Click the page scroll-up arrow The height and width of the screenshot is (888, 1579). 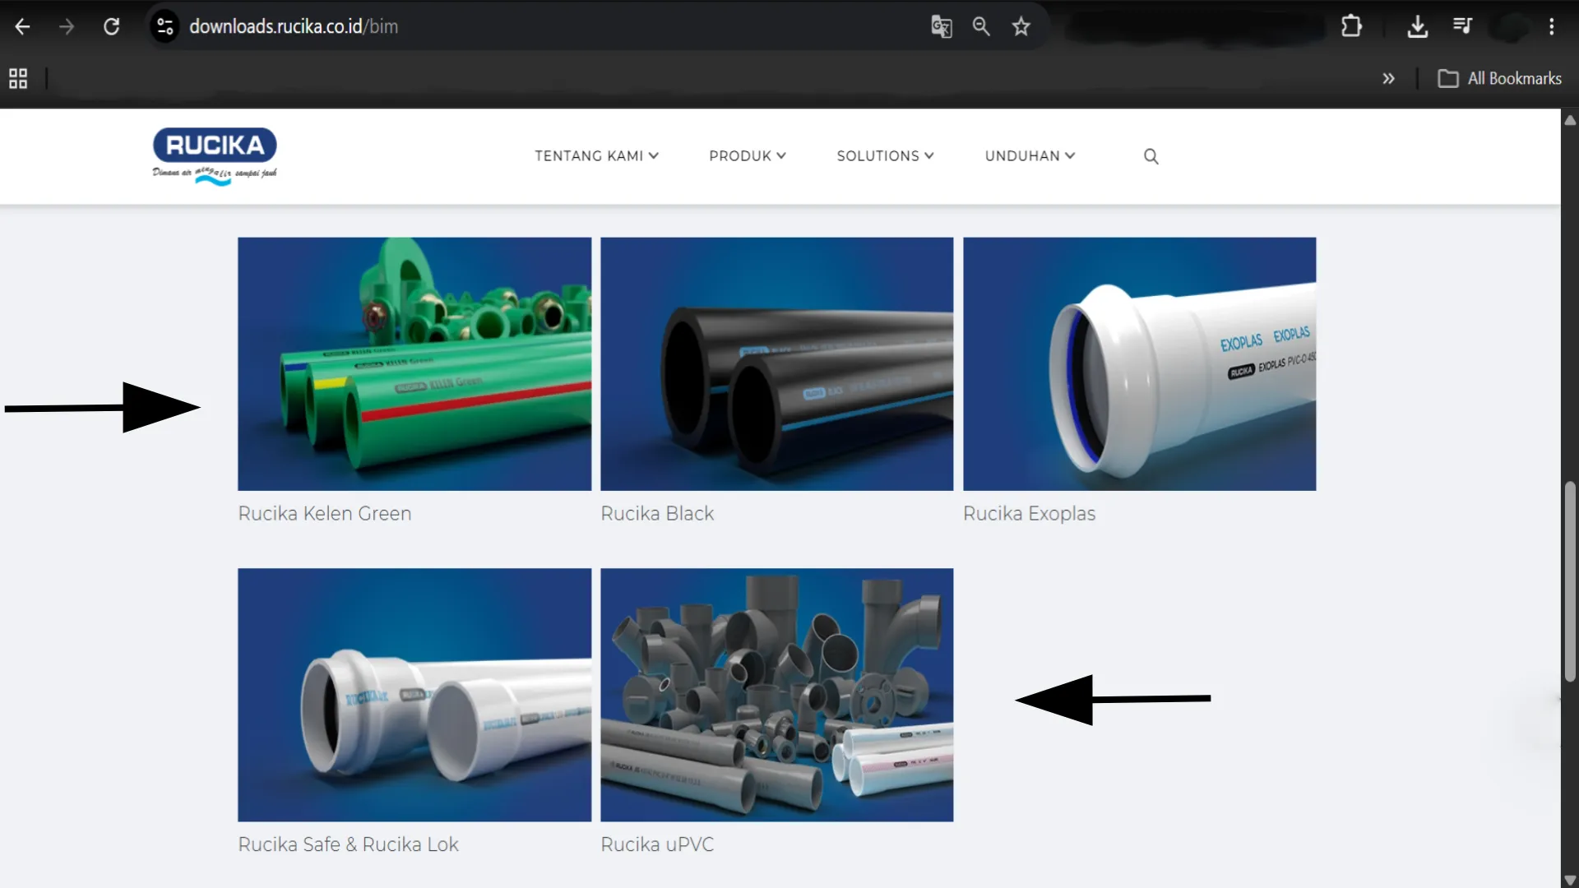tap(1570, 120)
